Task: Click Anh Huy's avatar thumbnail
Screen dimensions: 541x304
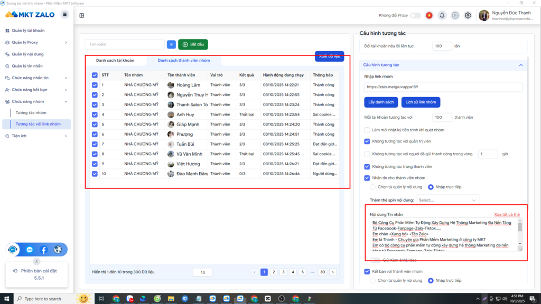Action: tap(171, 115)
